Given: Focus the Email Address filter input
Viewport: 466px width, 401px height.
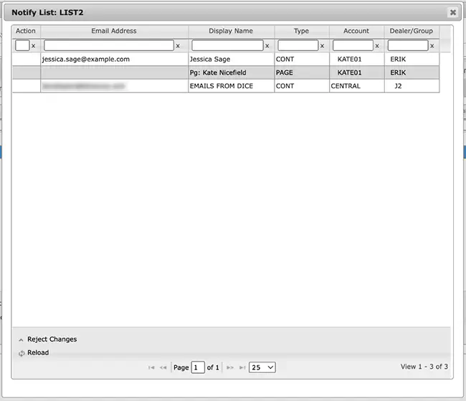Looking at the screenshot, I should tap(109, 45).
